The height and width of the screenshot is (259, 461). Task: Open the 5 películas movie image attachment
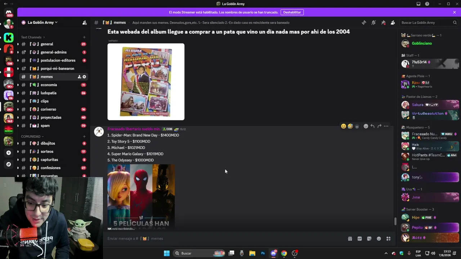(141, 197)
